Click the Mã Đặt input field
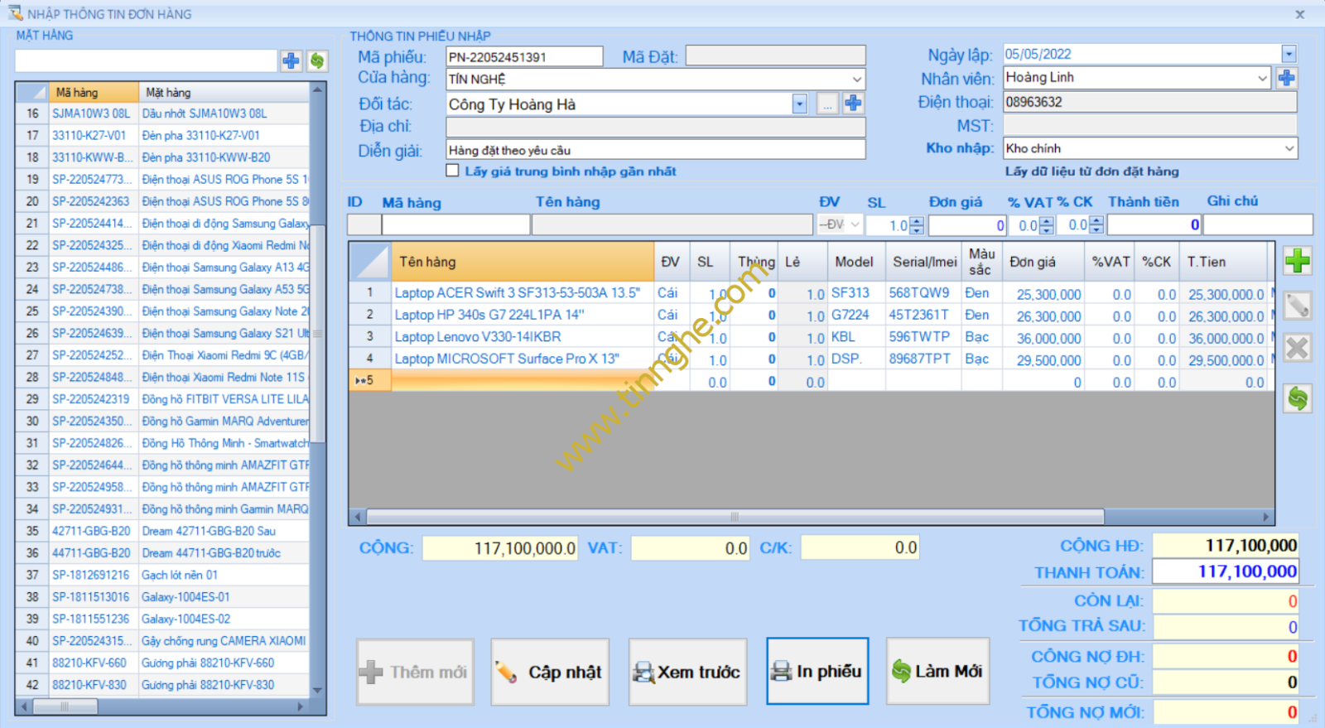Viewport: 1325px width, 728px height. pos(776,55)
